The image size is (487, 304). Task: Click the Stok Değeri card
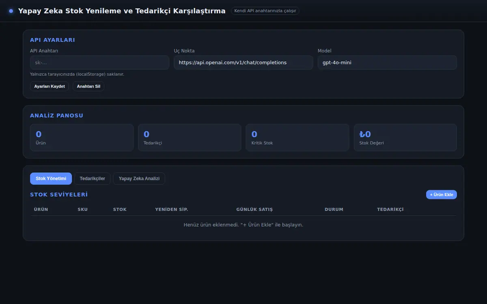[x=405, y=137]
